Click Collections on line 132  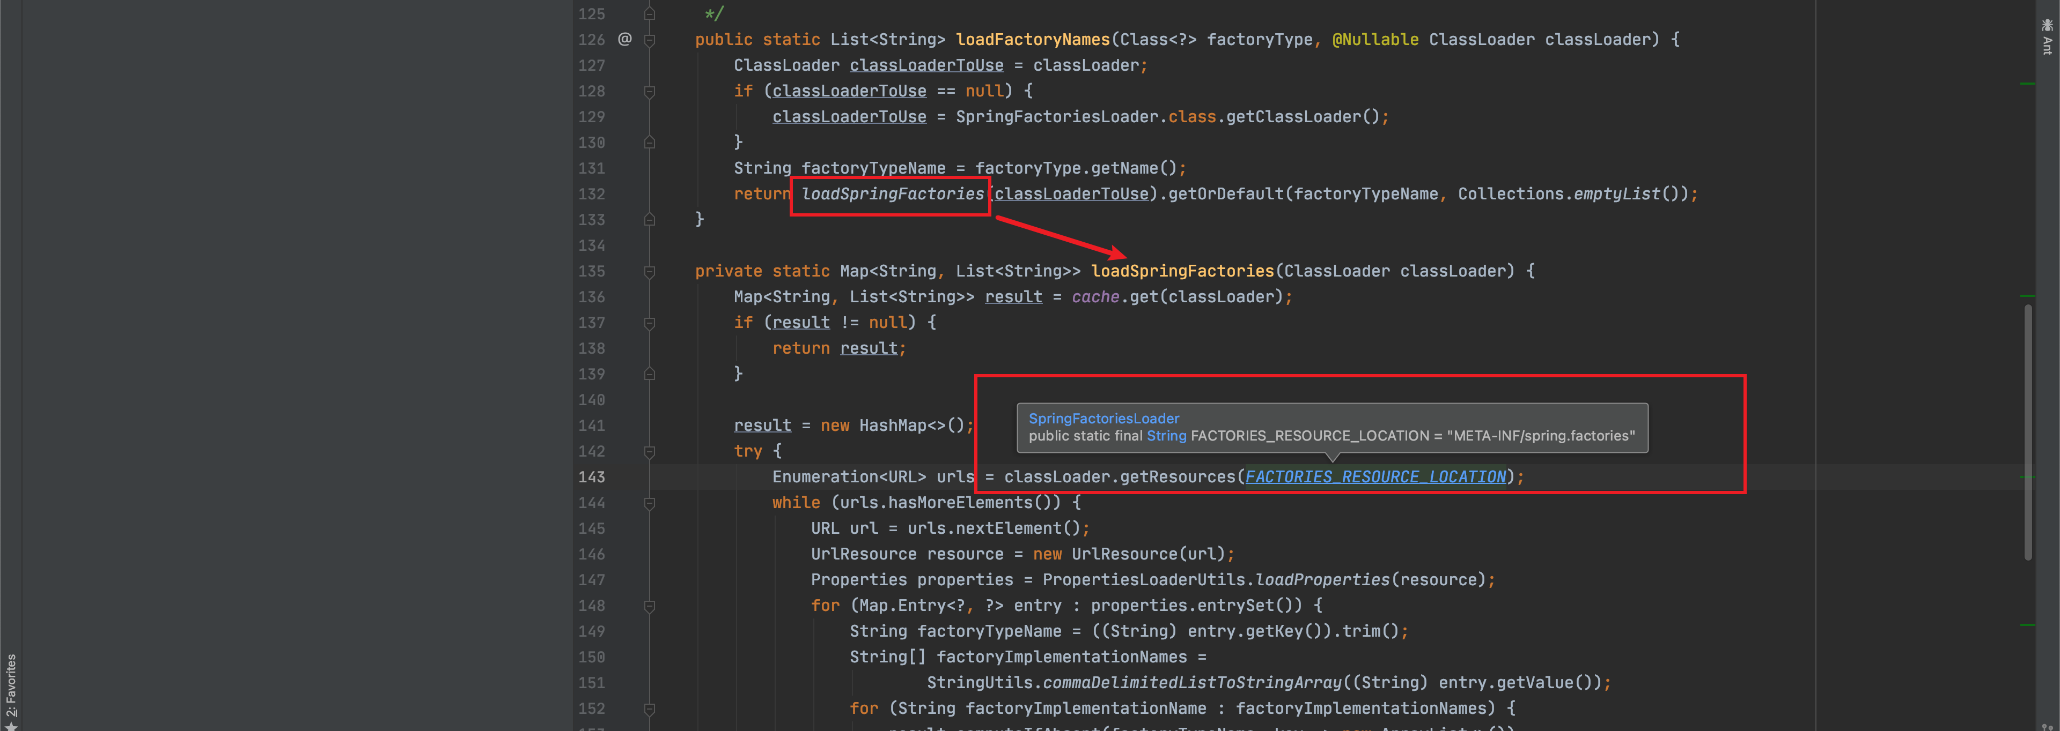tap(1511, 193)
